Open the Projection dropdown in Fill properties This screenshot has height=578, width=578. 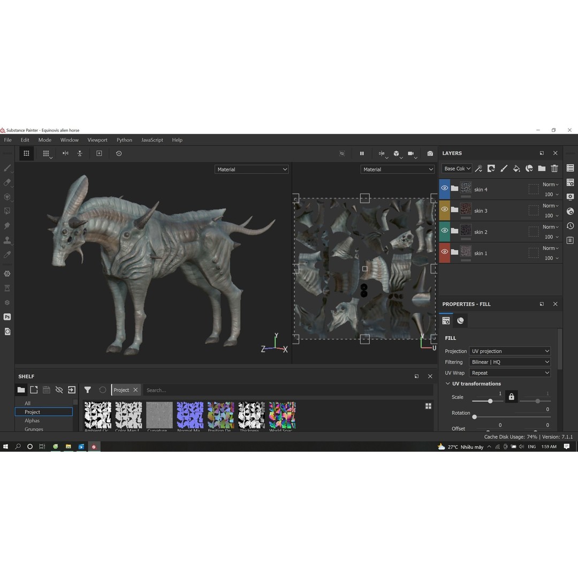(x=509, y=351)
